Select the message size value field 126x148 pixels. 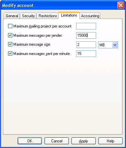[x=86, y=45]
